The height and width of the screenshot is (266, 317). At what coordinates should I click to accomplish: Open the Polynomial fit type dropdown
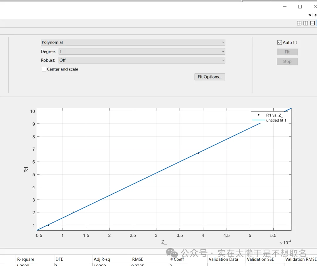click(x=133, y=42)
